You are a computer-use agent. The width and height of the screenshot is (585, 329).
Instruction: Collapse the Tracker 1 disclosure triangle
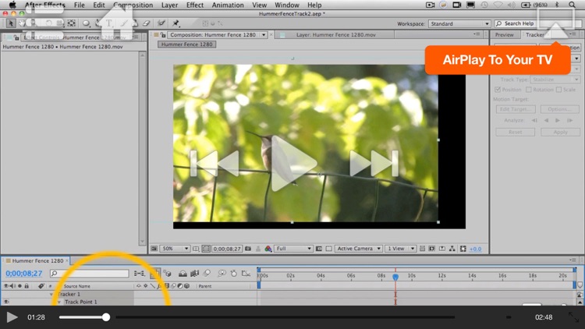(51, 295)
